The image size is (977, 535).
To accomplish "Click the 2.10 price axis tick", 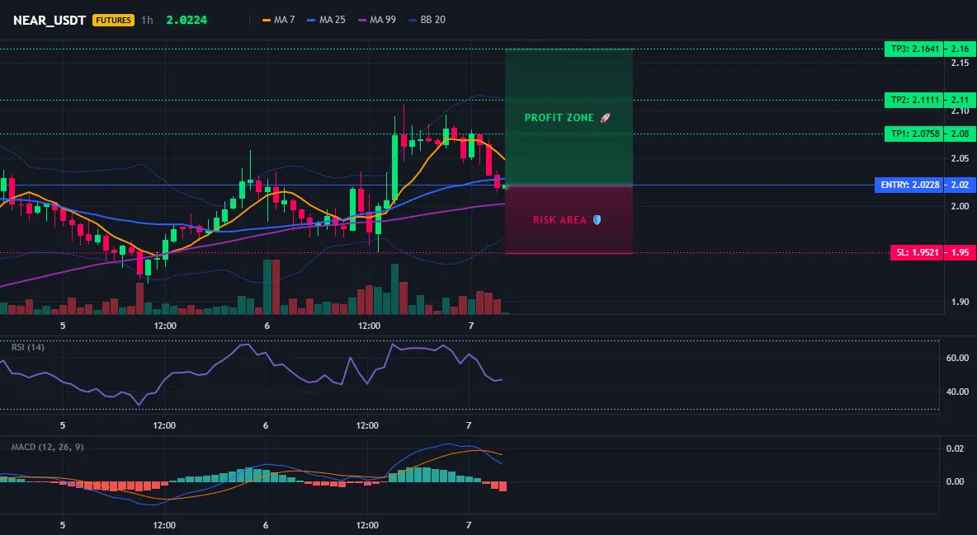I will click(x=960, y=110).
